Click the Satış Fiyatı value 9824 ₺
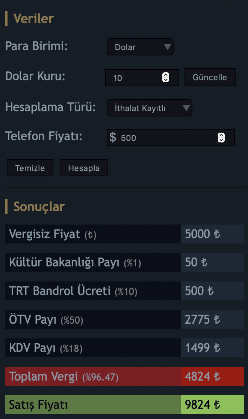 (x=202, y=405)
